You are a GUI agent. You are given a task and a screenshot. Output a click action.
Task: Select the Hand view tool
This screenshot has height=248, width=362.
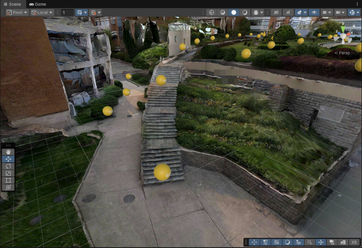pos(8,152)
